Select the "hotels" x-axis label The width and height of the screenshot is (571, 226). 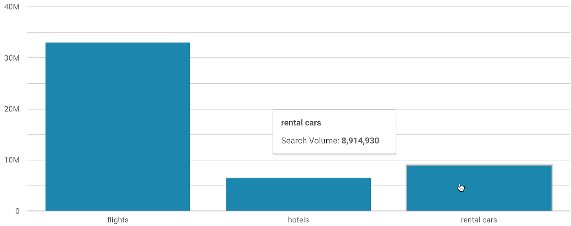(x=298, y=220)
